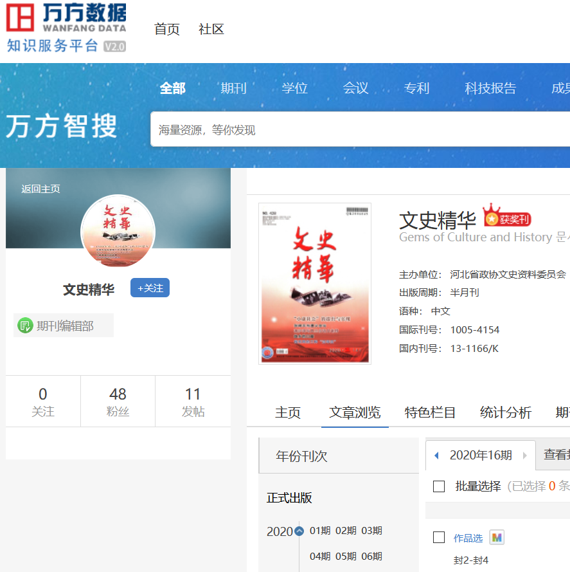Open issue 01期 of 2020
Viewport: 570px width, 572px height.
point(320,530)
